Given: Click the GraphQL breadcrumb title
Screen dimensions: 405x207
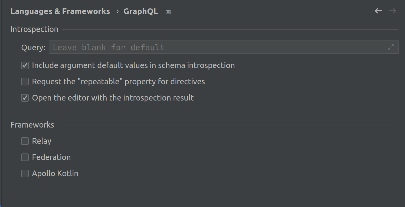Looking at the screenshot, I should 141,11.
